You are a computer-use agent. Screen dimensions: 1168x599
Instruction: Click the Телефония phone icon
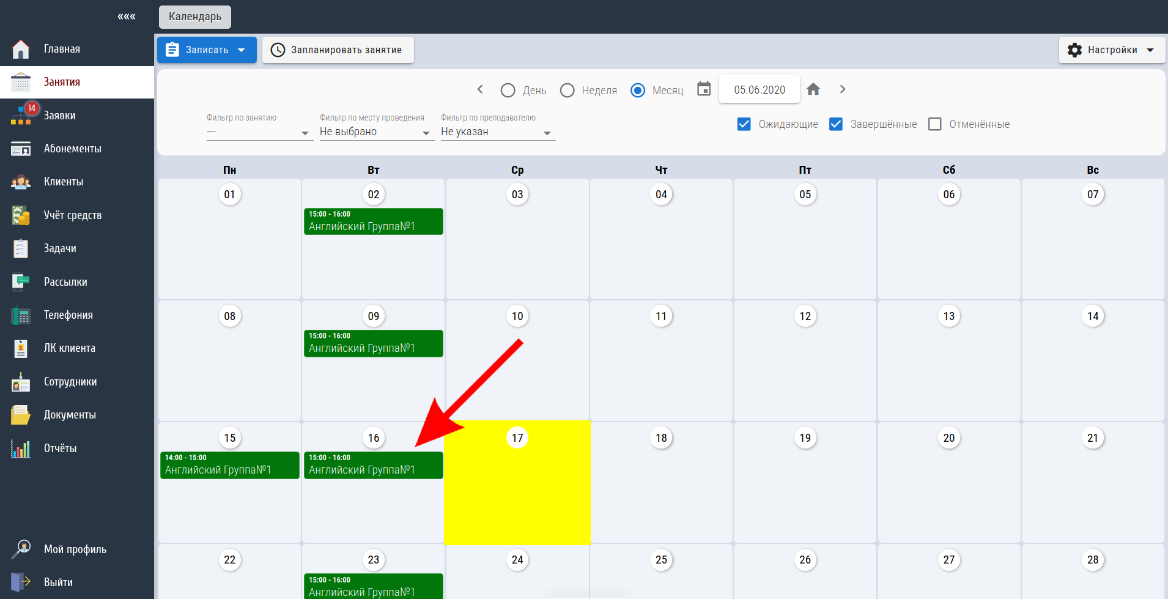[21, 315]
